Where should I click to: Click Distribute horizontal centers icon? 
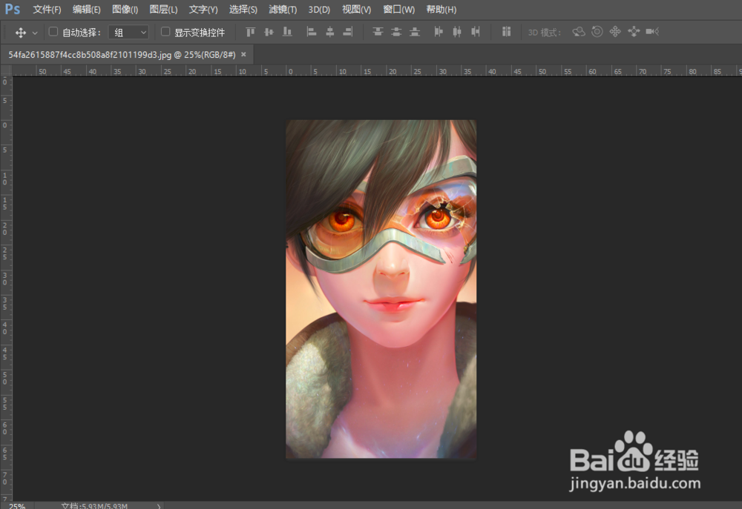456,32
